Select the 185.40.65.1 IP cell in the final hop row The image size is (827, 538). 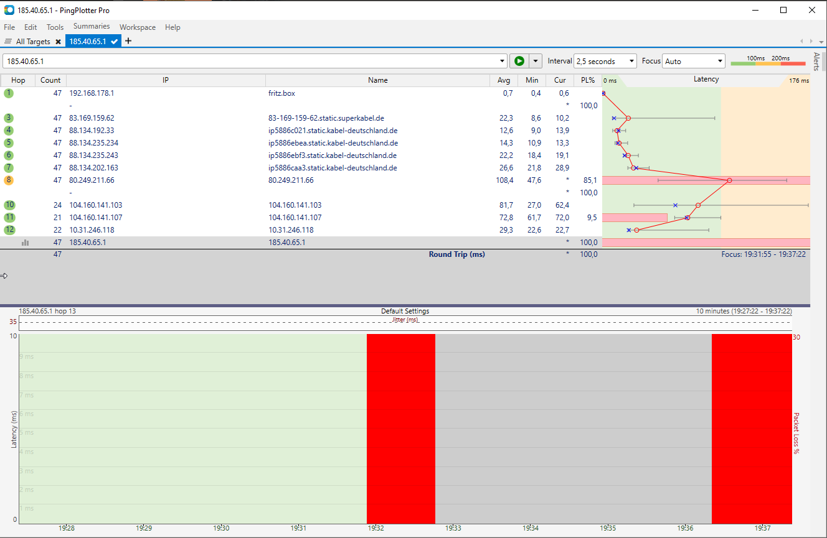(x=87, y=243)
